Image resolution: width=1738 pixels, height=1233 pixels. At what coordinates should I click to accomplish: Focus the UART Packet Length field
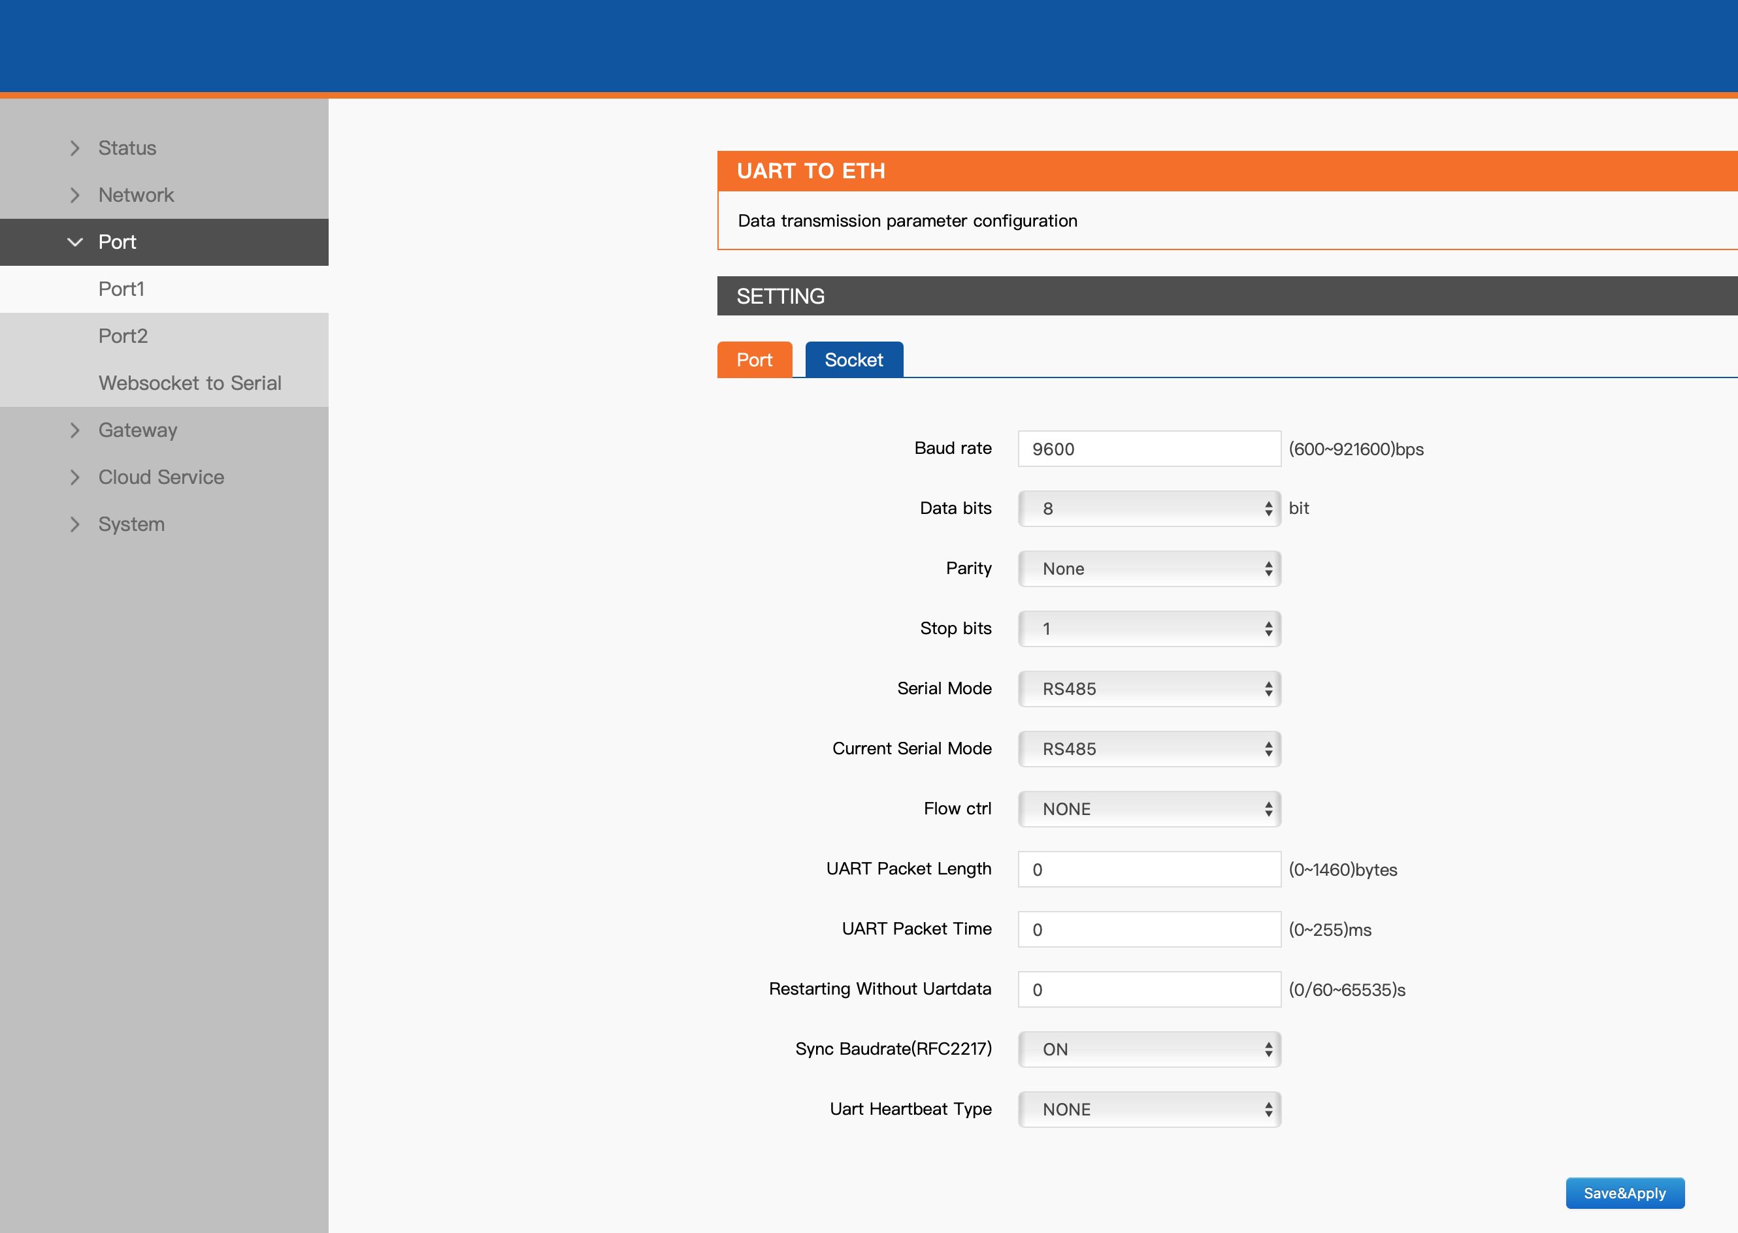1149,869
